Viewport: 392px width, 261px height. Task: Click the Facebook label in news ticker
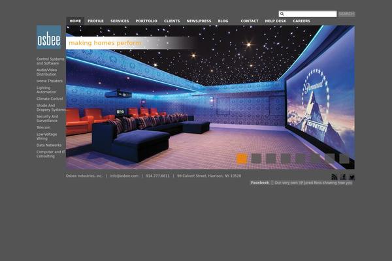(x=260, y=183)
